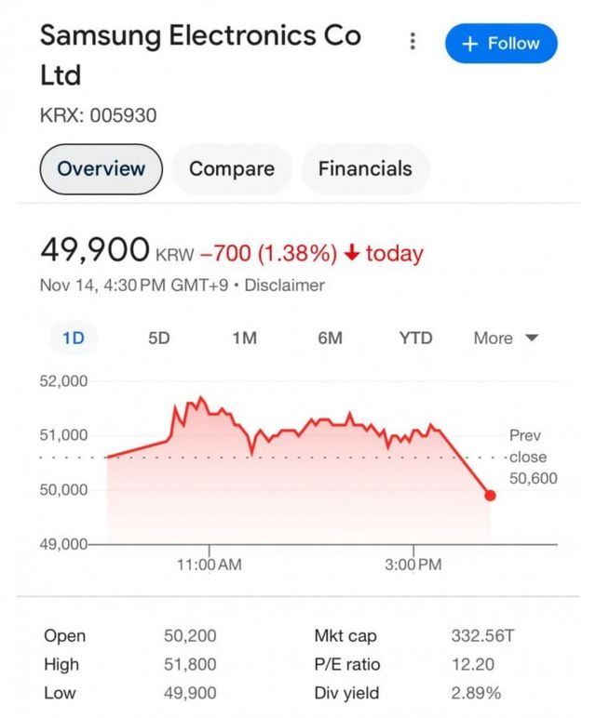The width and height of the screenshot is (596, 718).
Task: Click the P/E ratio label
Action: pyautogui.click(x=347, y=665)
